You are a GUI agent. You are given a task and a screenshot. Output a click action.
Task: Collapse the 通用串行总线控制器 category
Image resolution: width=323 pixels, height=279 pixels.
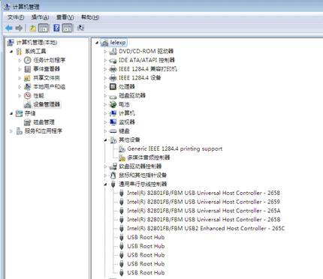coord(105,184)
